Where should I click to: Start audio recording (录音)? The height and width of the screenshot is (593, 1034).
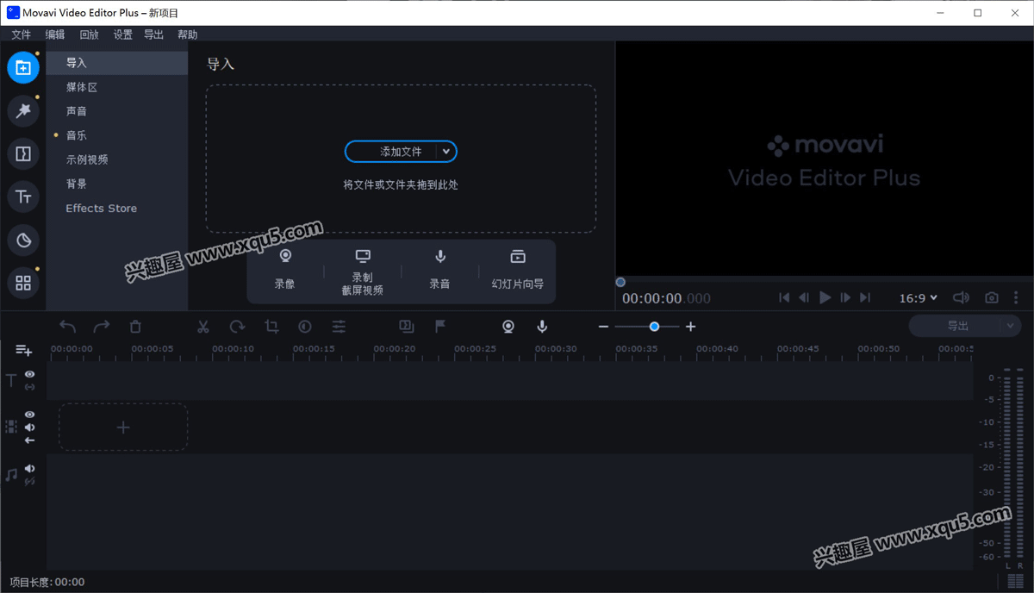pyautogui.click(x=440, y=270)
